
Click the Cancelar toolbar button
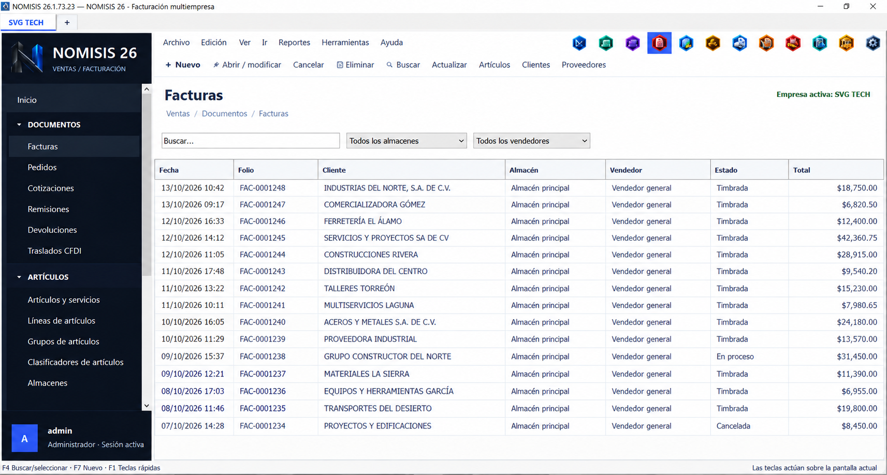coord(309,65)
